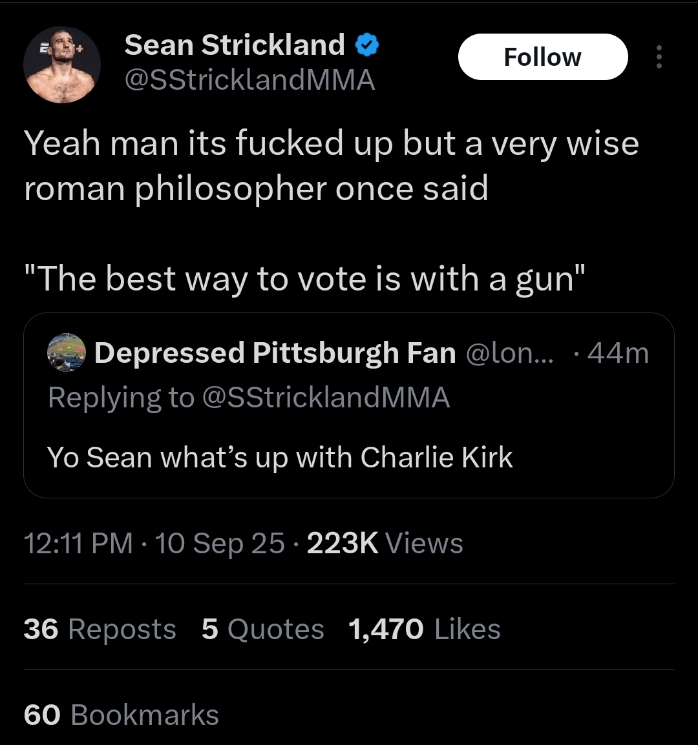698x745 pixels.
Task: Click the 10 Sep 25 date
Action: [220, 543]
